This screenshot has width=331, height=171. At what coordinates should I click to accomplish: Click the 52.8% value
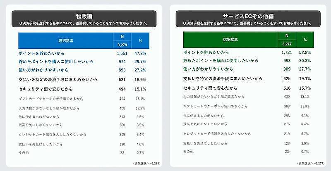[305, 52]
